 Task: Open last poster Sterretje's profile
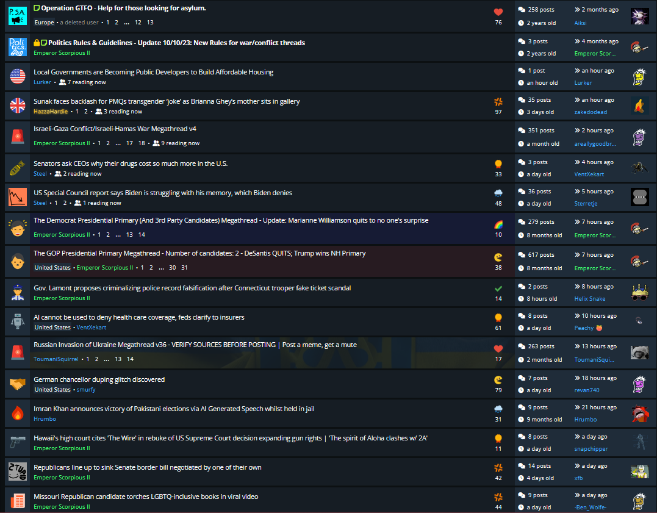586,204
